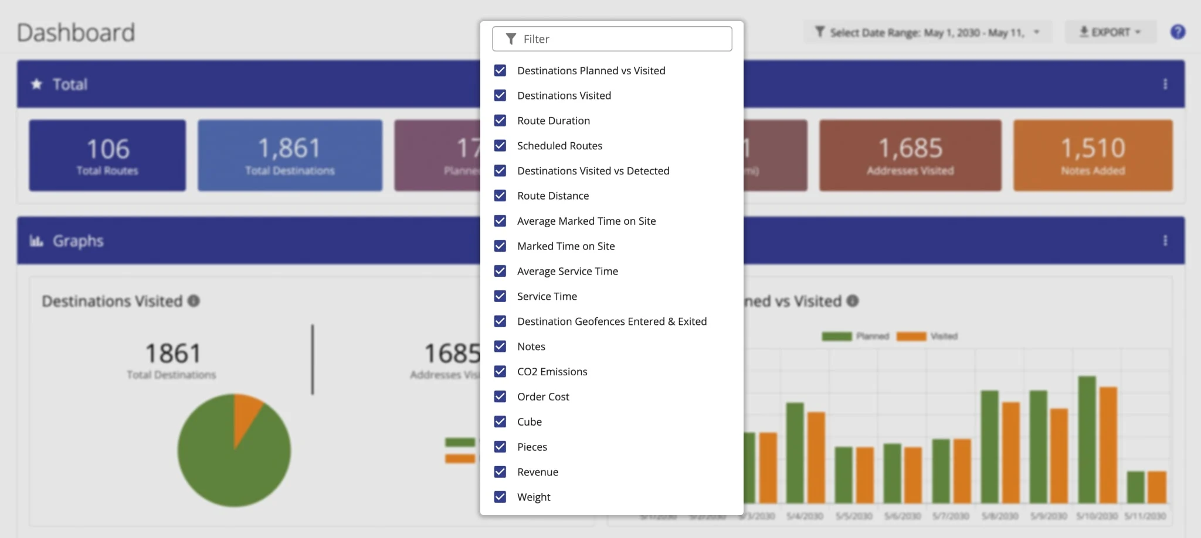Open the Total section three-dot menu
Image resolution: width=1201 pixels, height=538 pixels.
(1165, 84)
